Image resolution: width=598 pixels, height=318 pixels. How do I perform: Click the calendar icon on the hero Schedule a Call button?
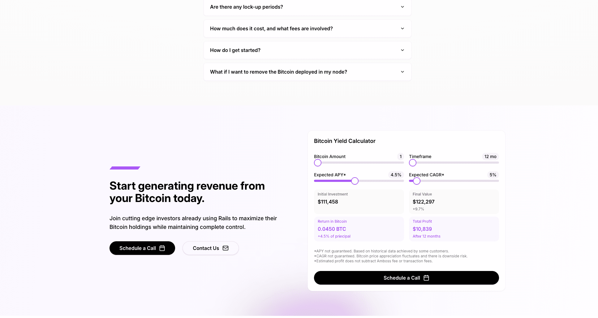(162, 248)
